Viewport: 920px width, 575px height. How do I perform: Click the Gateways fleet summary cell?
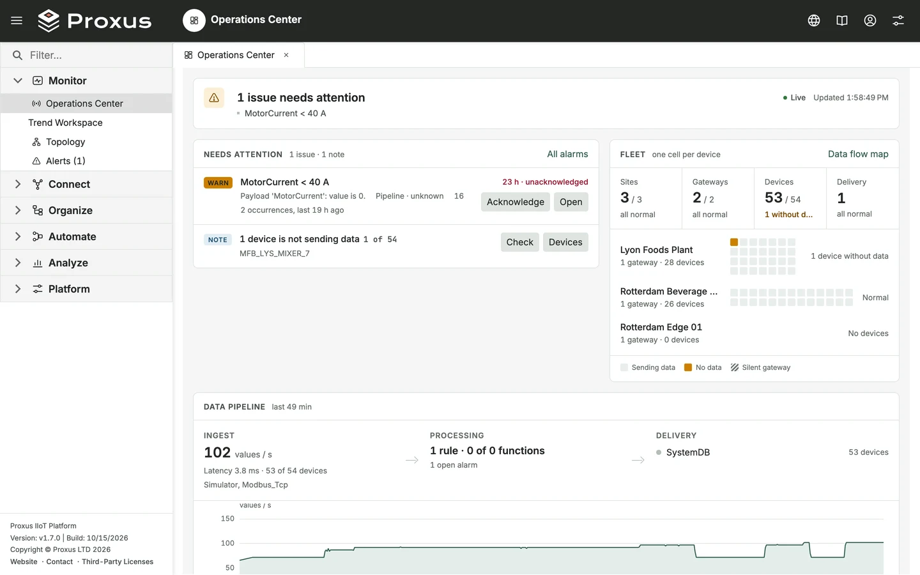click(718, 198)
